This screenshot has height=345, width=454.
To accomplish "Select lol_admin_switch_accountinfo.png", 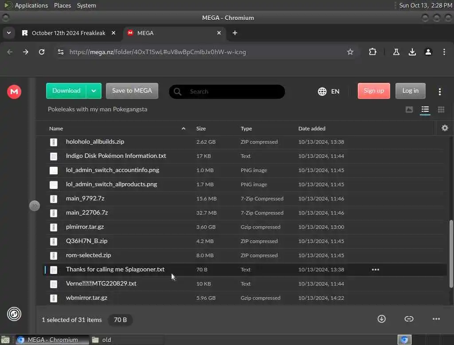I will [245, 170].
